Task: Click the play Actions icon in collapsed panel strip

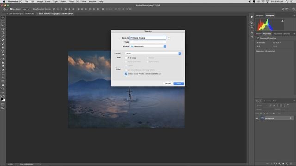Action: click(252, 17)
